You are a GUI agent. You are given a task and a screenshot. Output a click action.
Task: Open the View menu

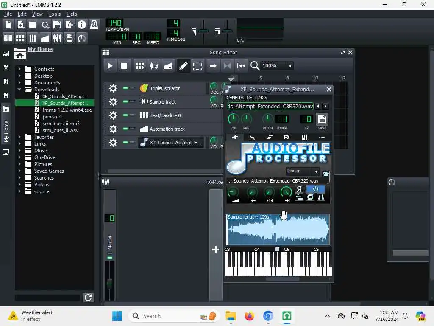tap(37, 14)
